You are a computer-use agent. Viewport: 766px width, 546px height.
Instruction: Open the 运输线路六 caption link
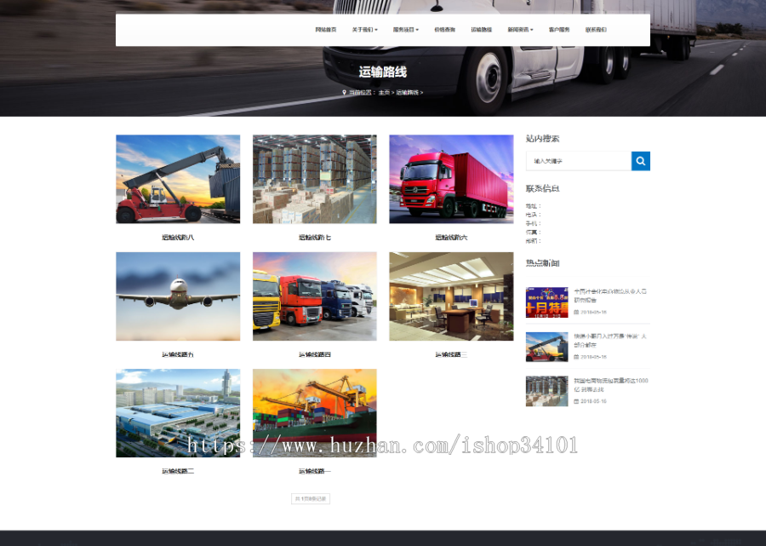click(x=451, y=237)
